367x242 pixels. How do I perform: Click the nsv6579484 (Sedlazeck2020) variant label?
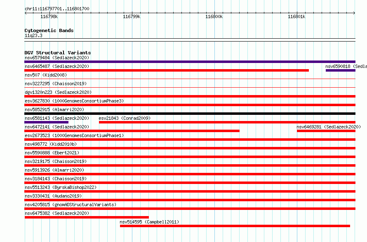pyautogui.click(x=57, y=58)
